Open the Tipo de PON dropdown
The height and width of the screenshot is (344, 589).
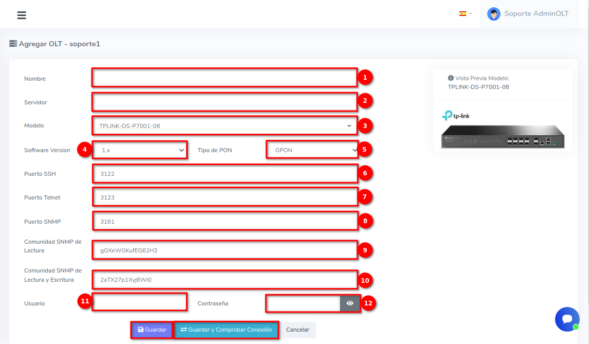[x=312, y=150]
